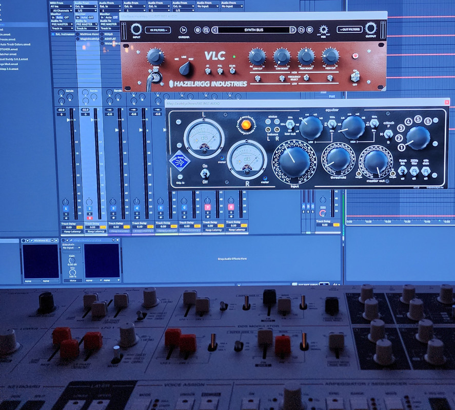This screenshot has width=455, height=410.
Task: Toggle the POL polarity switch on VLC
Action: pyautogui.click(x=220, y=71)
